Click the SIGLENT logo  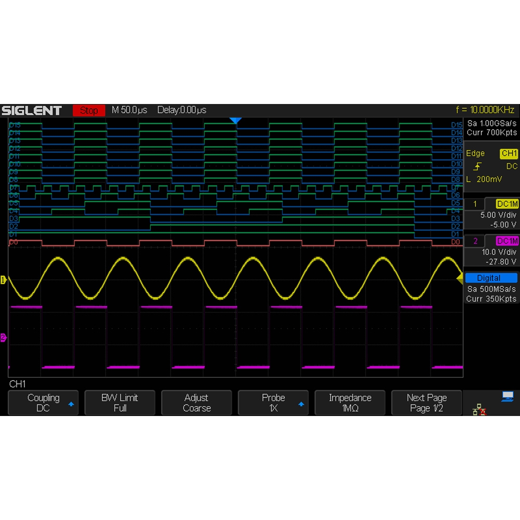pos(32,110)
